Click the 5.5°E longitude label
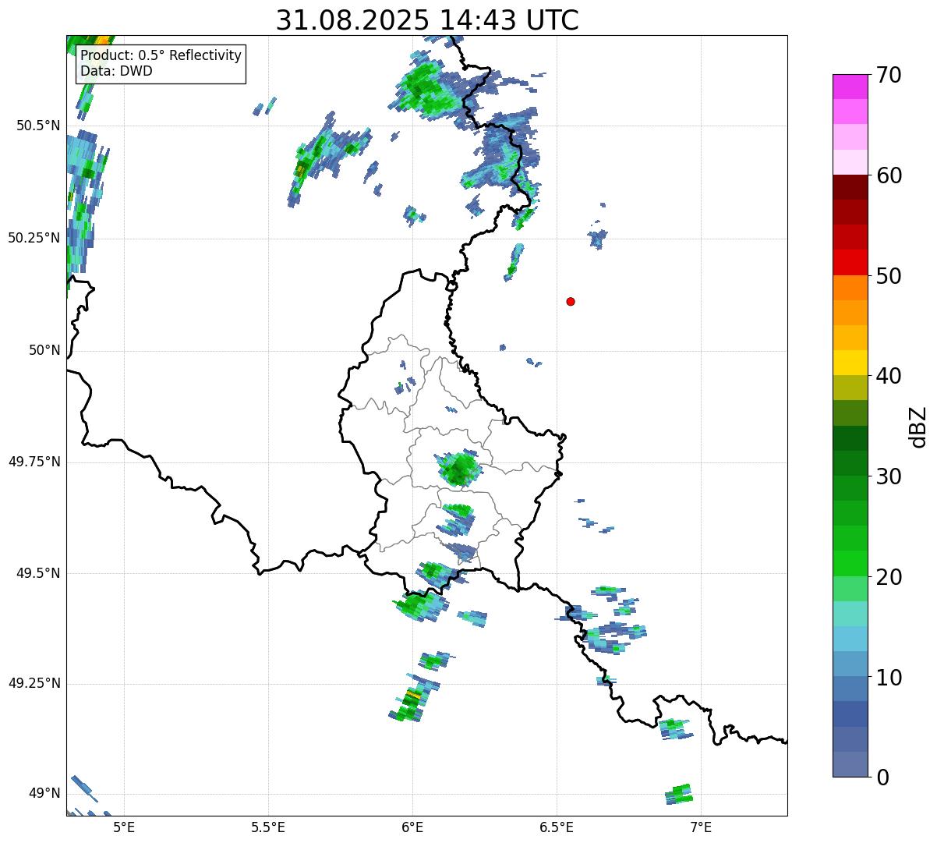The image size is (937, 843). coord(268,827)
